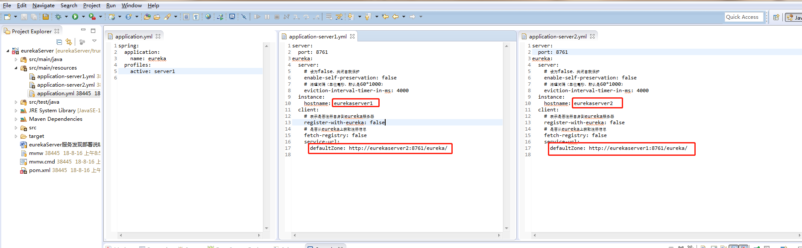
Task: Toggle Block Selection Mode in toolbar
Action: tap(186, 17)
